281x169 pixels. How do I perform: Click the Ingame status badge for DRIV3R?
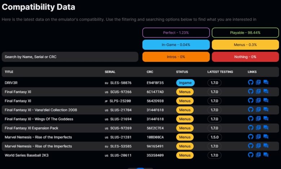(185, 83)
